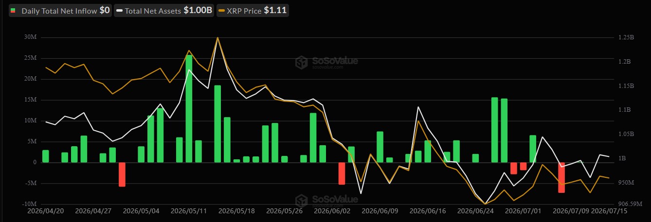Click the red outflow bar at 2026/06/02

click(342, 173)
